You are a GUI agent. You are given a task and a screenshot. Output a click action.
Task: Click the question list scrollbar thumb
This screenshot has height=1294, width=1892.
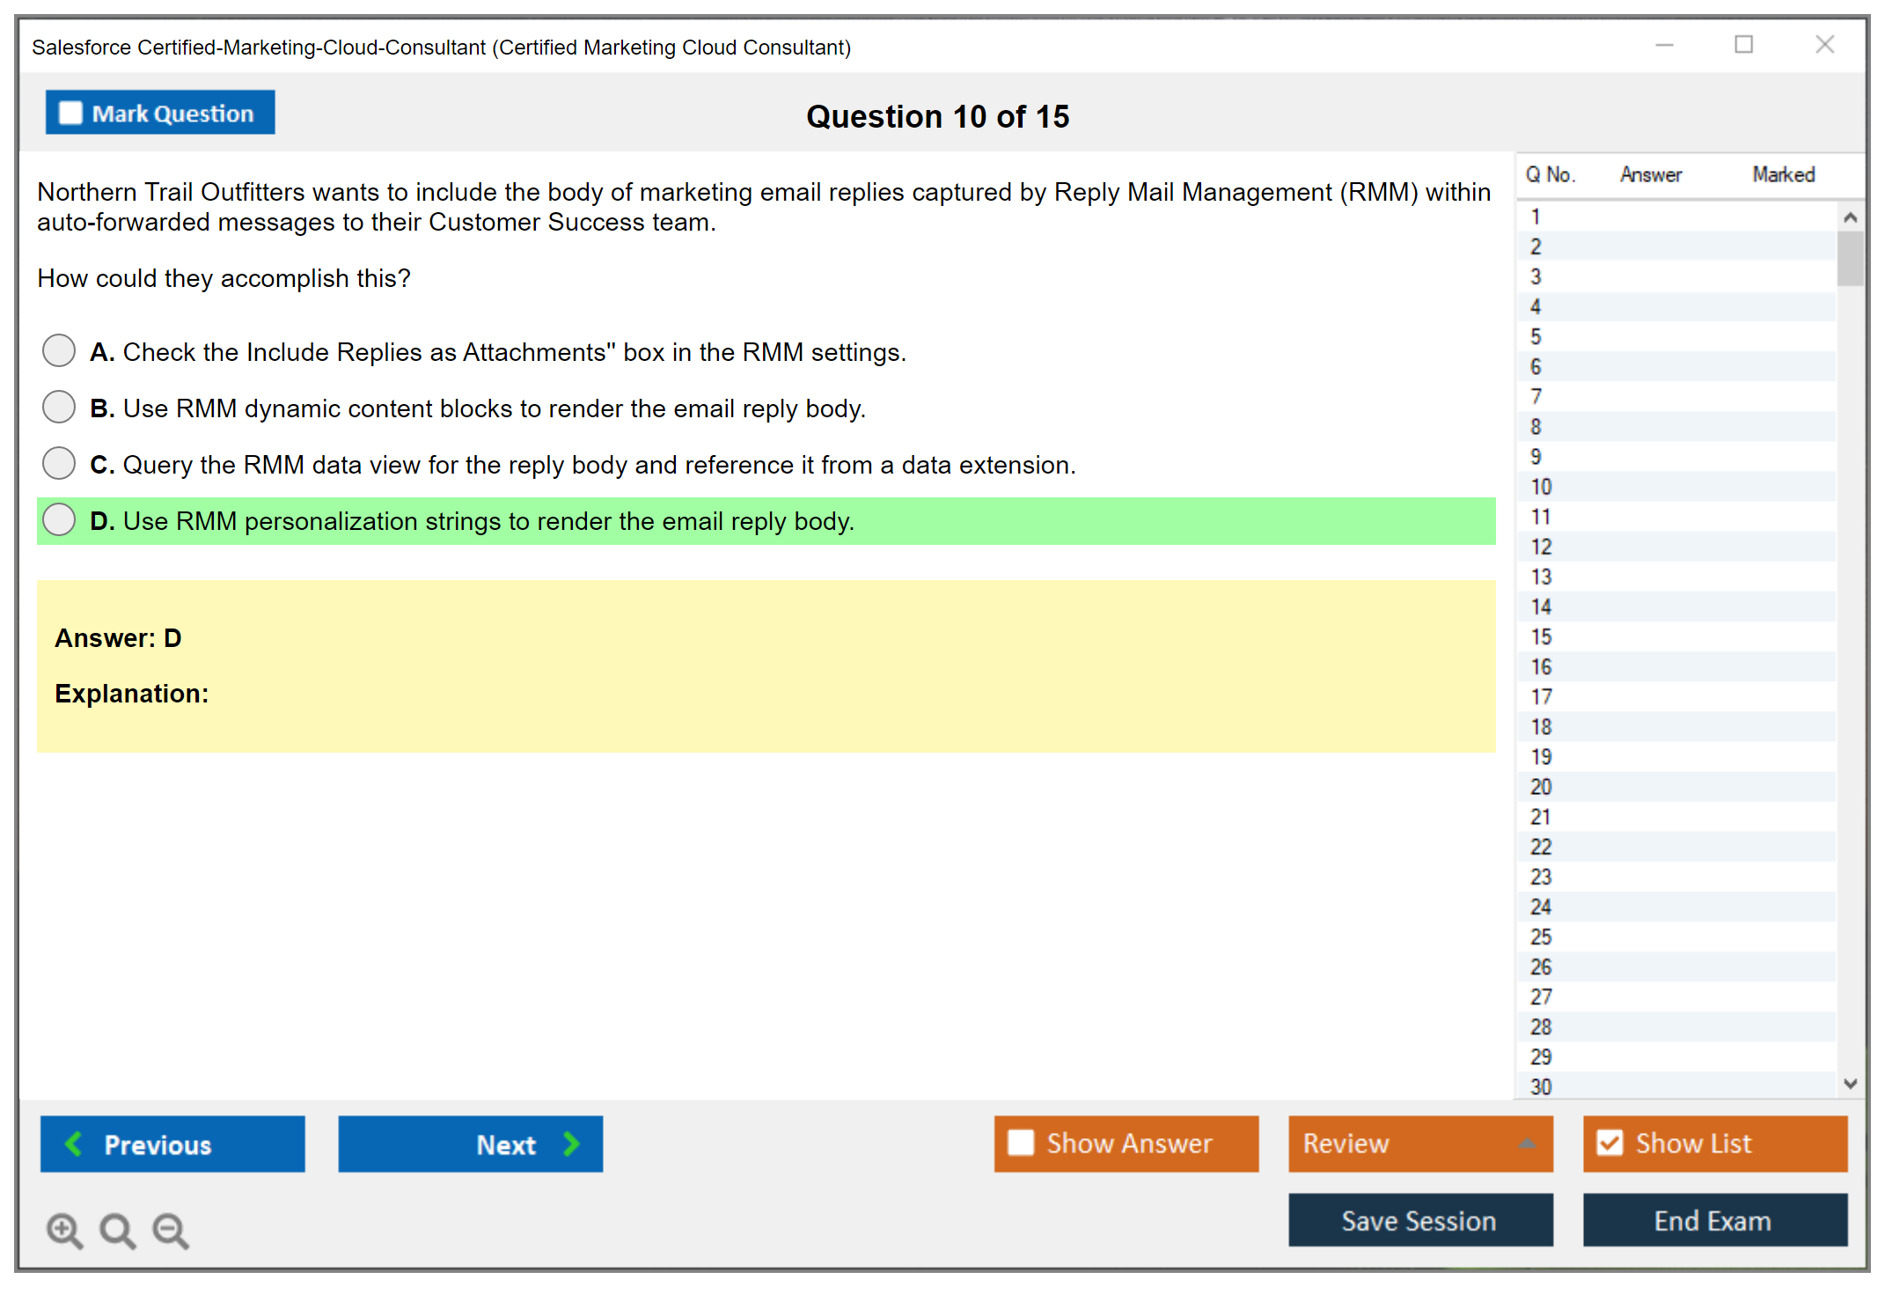point(1850,258)
